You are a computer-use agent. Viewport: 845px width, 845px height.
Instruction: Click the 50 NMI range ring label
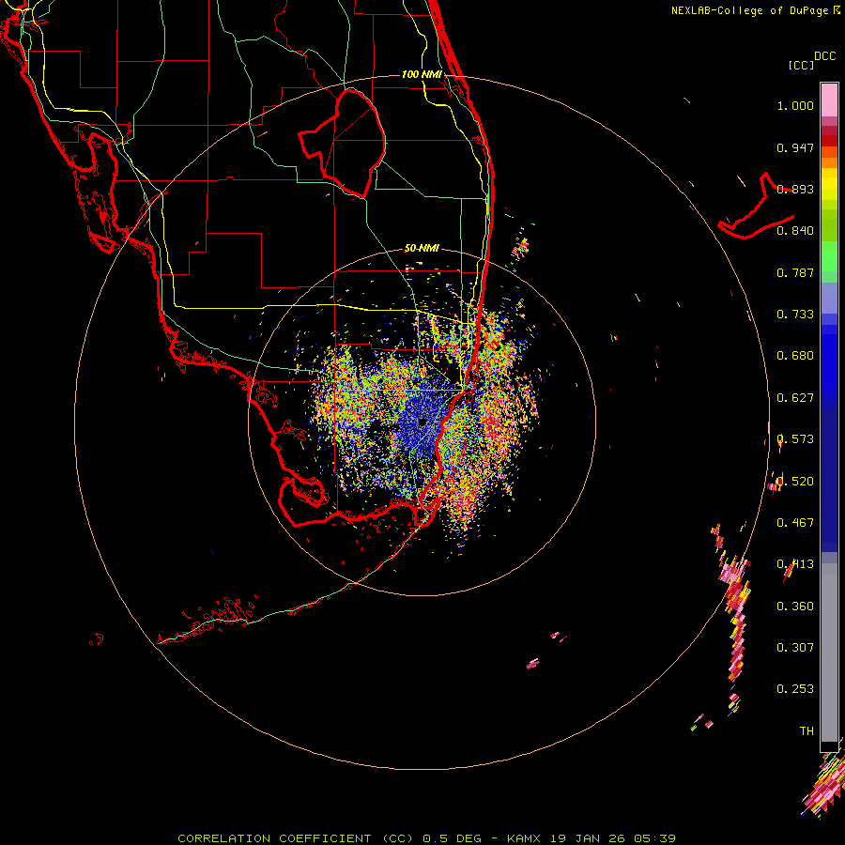(422, 248)
